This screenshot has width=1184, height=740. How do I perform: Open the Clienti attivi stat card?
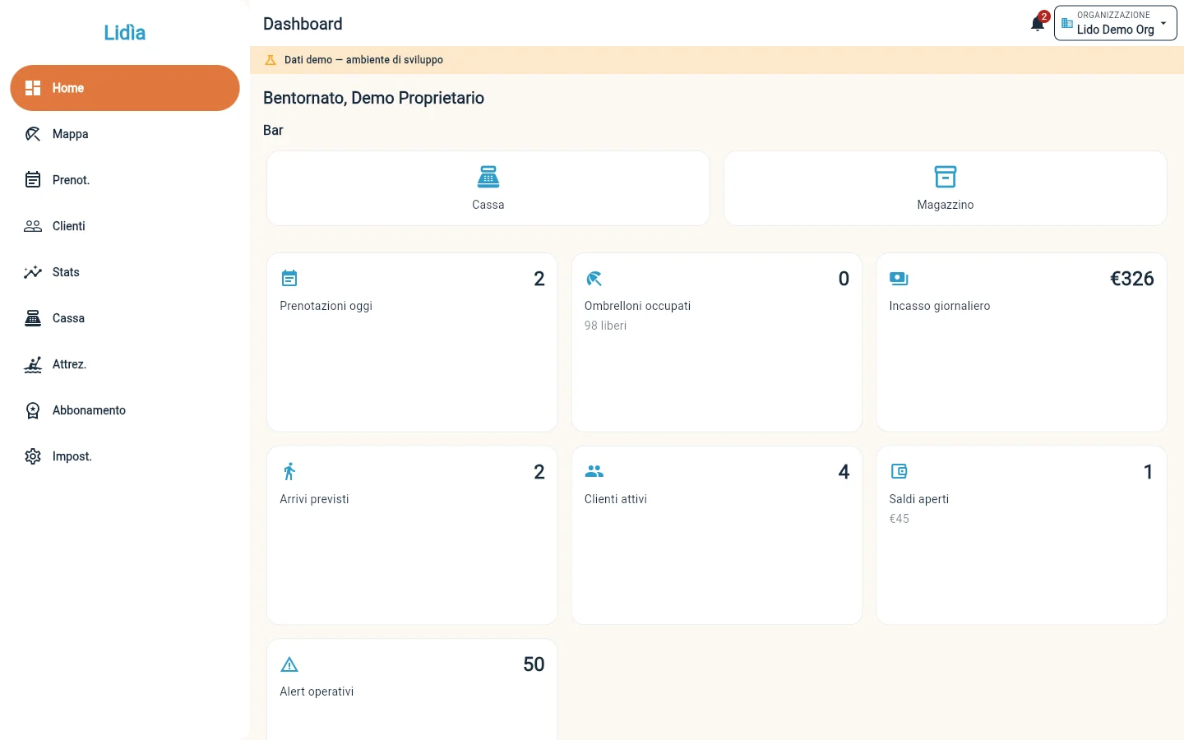(x=717, y=535)
